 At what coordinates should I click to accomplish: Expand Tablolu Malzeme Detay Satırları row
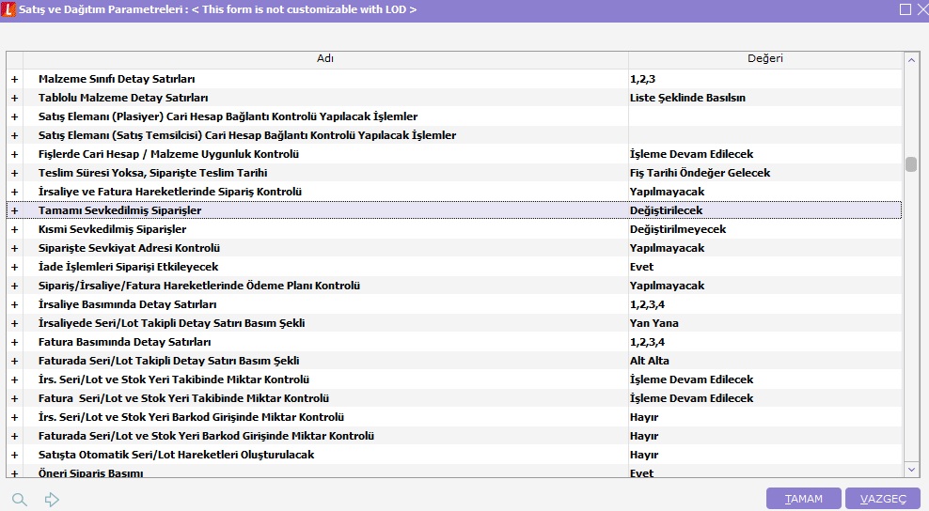click(x=14, y=98)
